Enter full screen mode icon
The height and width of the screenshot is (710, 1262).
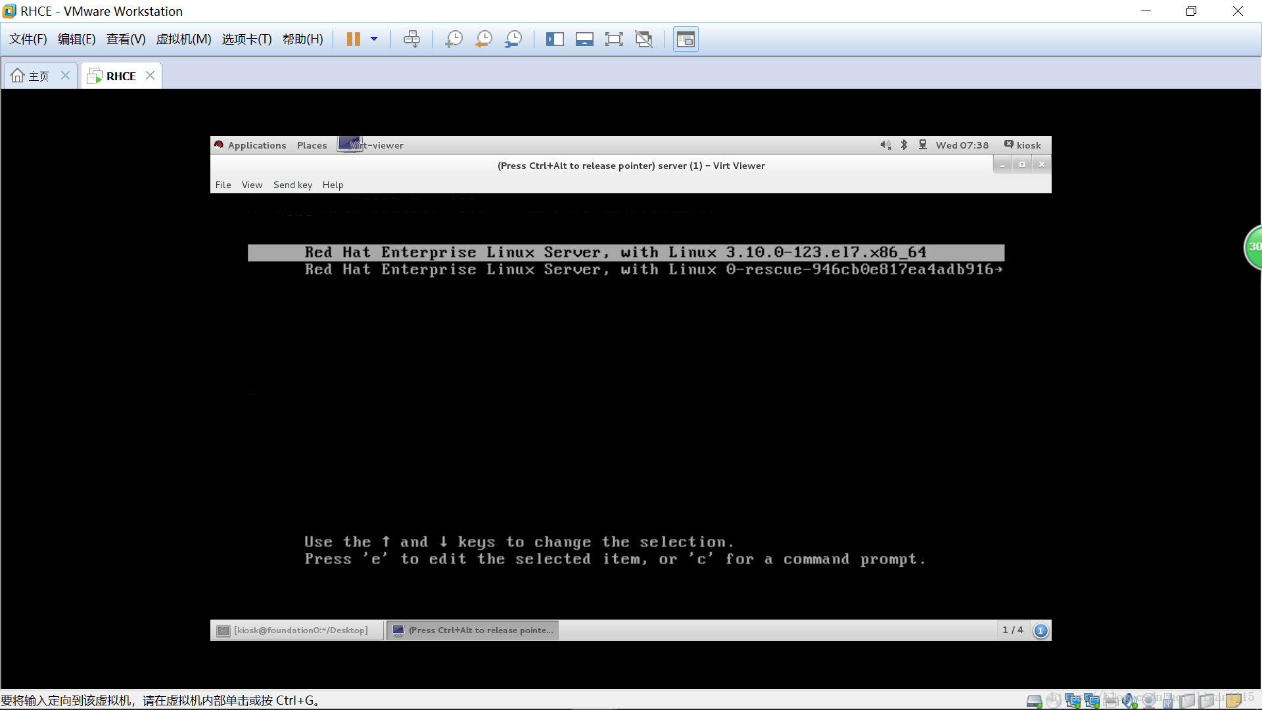[x=614, y=39]
